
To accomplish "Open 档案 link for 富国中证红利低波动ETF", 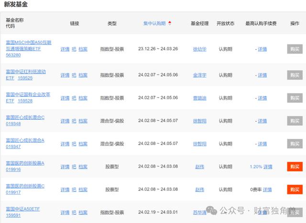I will point(83,75).
